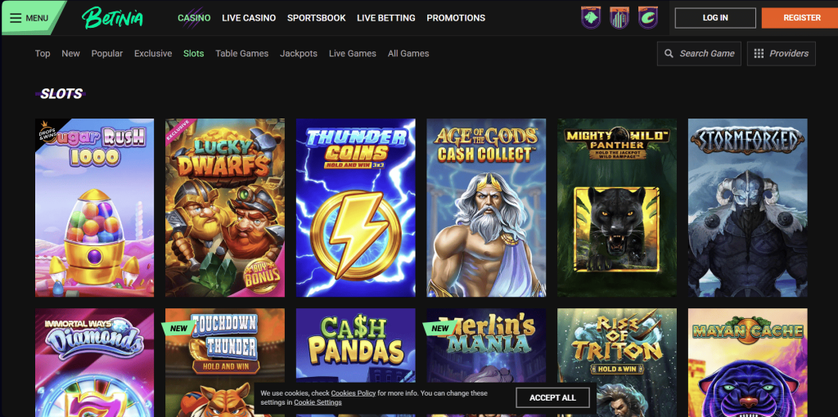Open Sugar Rush 1000 slot
The width and height of the screenshot is (838, 417).
point(95,208)
